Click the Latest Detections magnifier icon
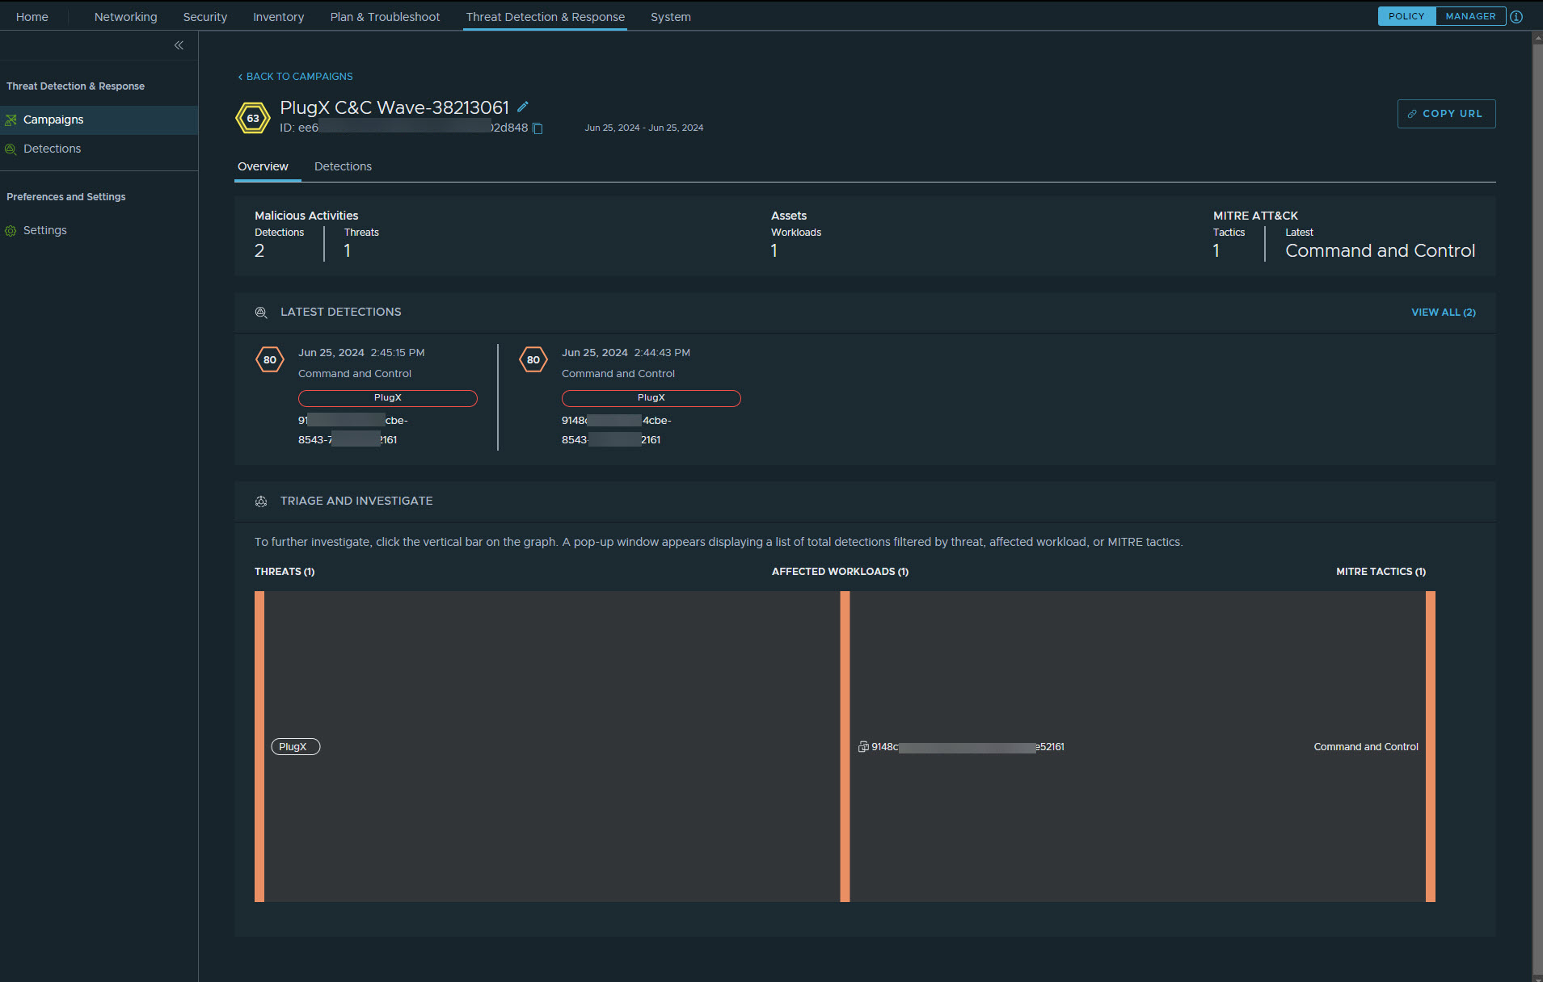 (x=261, y=313)
